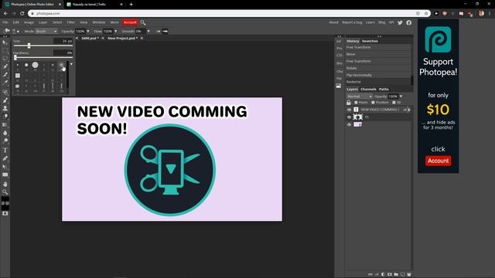Select the Dodge tool
The width and height of the screenshot is (495, 278).
pyautogui.click(x=5, y=141)
